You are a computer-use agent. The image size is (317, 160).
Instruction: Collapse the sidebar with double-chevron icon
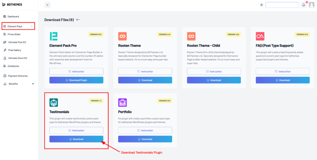point(47,5)
